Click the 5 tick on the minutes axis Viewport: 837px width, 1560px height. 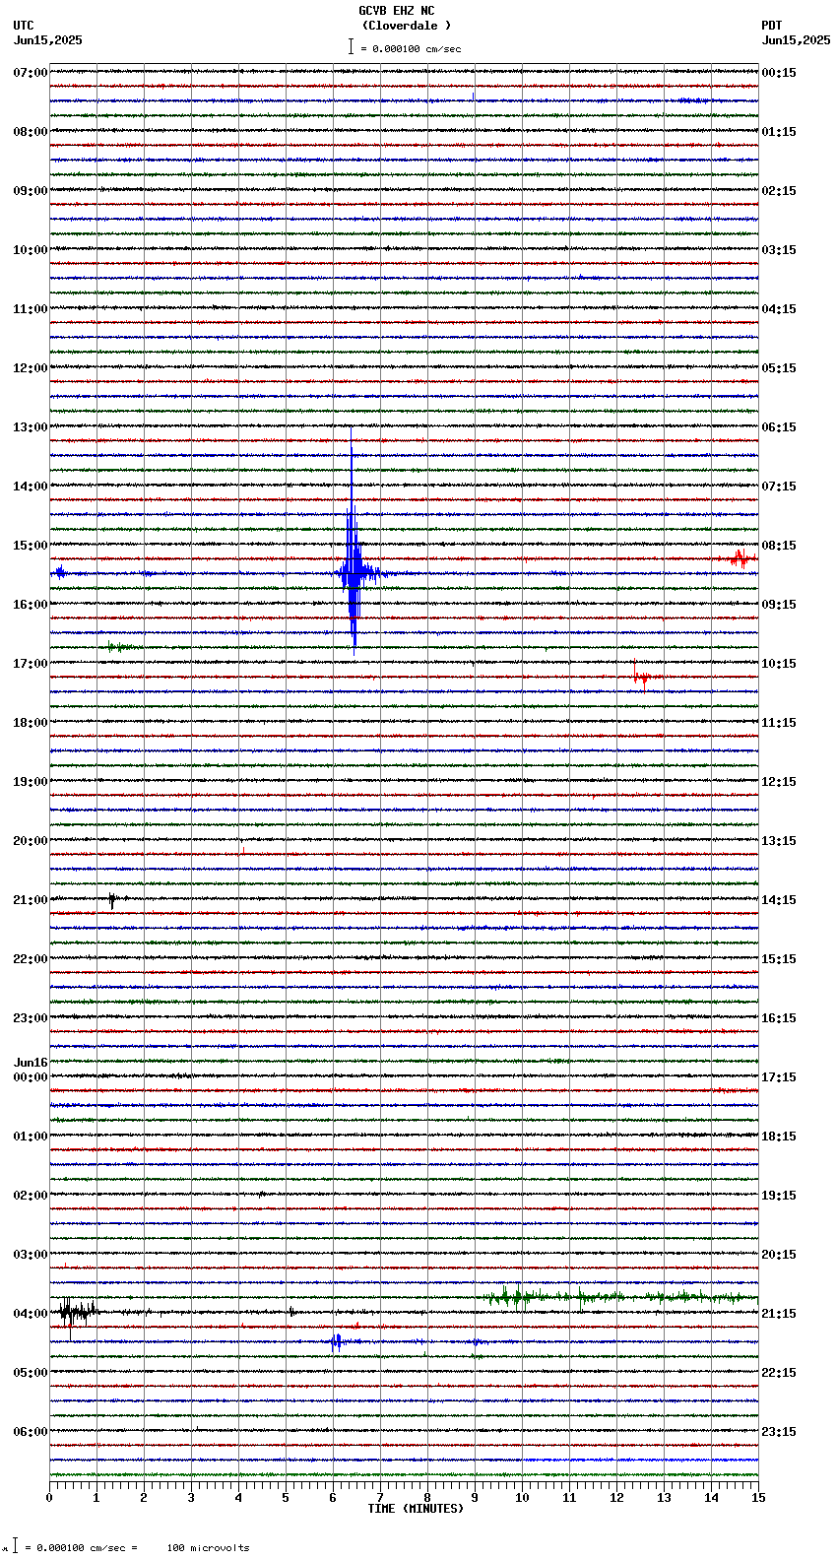tap(286, 1498)
